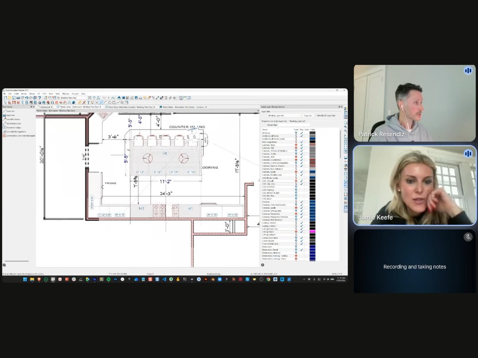
Task: Undock the Active Layer Display Options panel
Action: tap(339, 107)
